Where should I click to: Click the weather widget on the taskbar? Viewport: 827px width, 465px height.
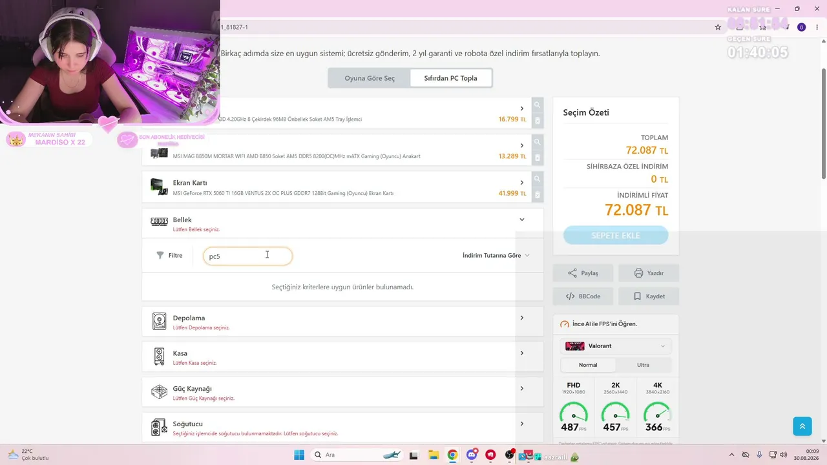click(29, 455)
